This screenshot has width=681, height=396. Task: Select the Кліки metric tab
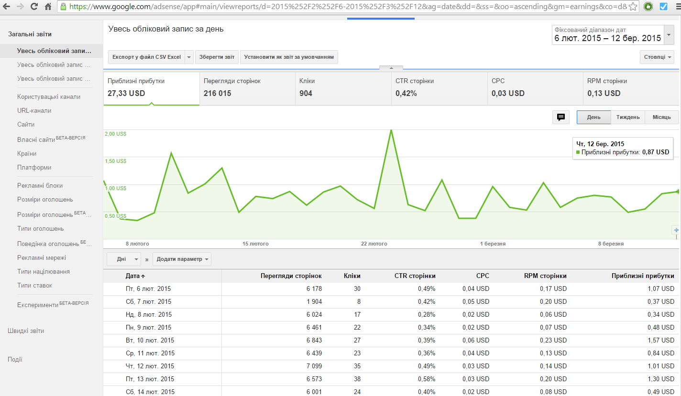pyautogui.click(x=342, y=88)
